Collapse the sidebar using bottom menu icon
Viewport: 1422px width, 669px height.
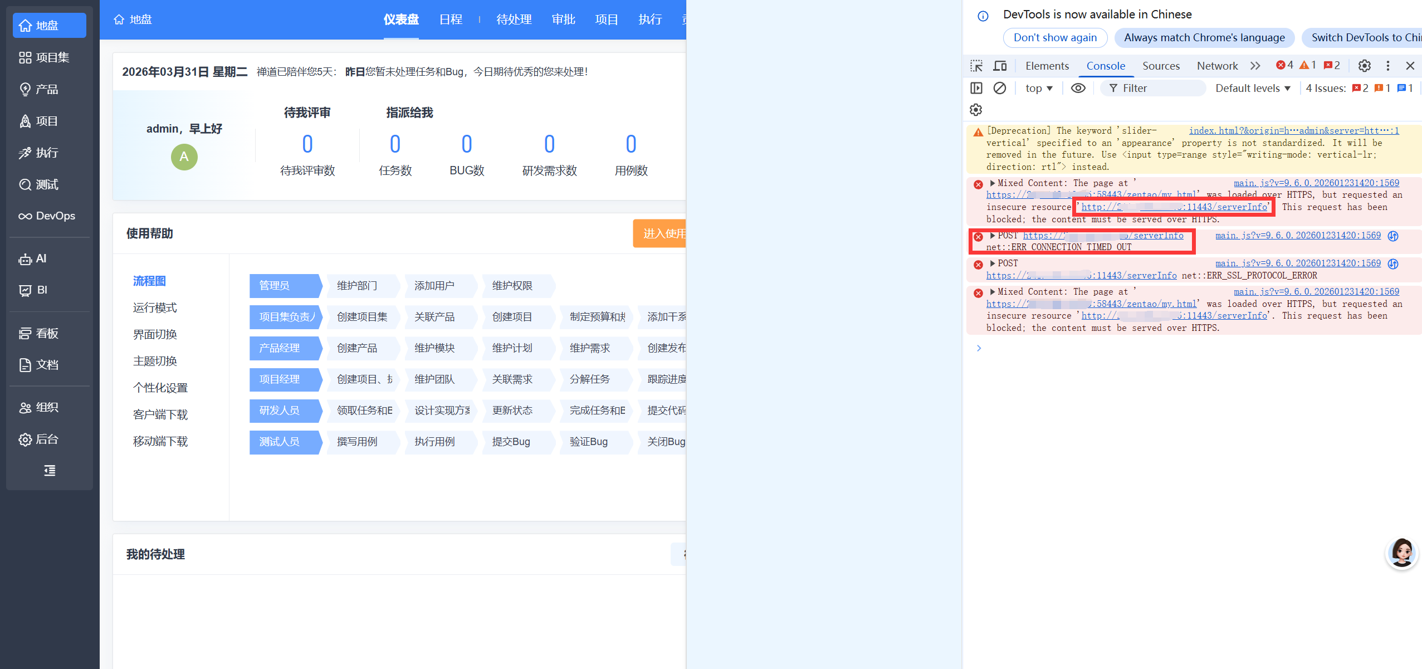tap(50, 471)
